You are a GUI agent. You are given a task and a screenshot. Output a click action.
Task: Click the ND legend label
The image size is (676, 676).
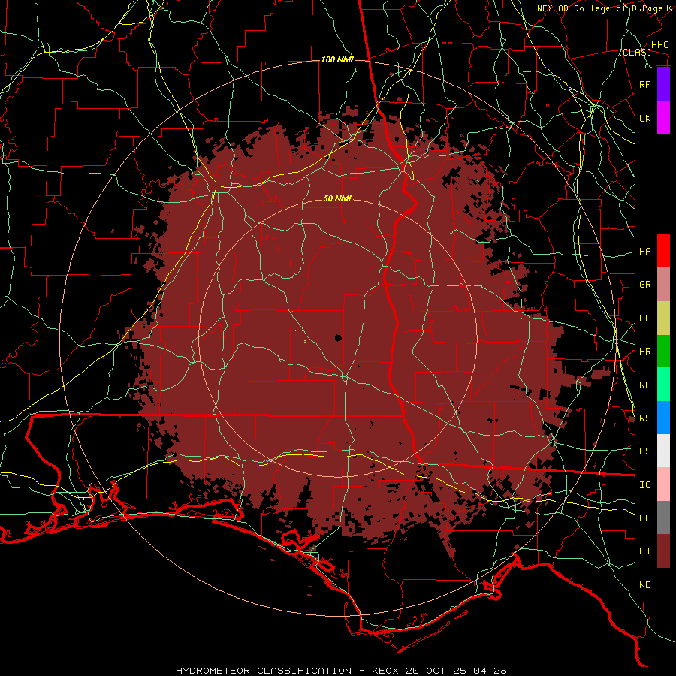click(645, 585)
